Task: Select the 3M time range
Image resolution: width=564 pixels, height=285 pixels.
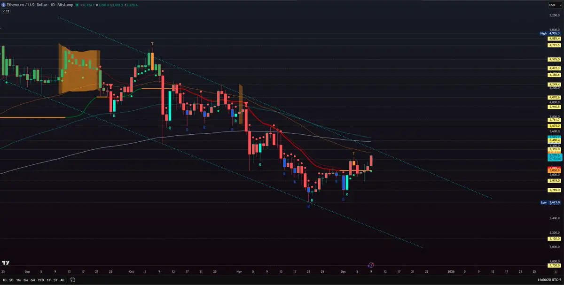Action: coord(25,280)
